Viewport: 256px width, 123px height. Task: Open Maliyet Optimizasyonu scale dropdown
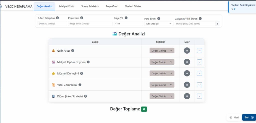pos(162,62)
